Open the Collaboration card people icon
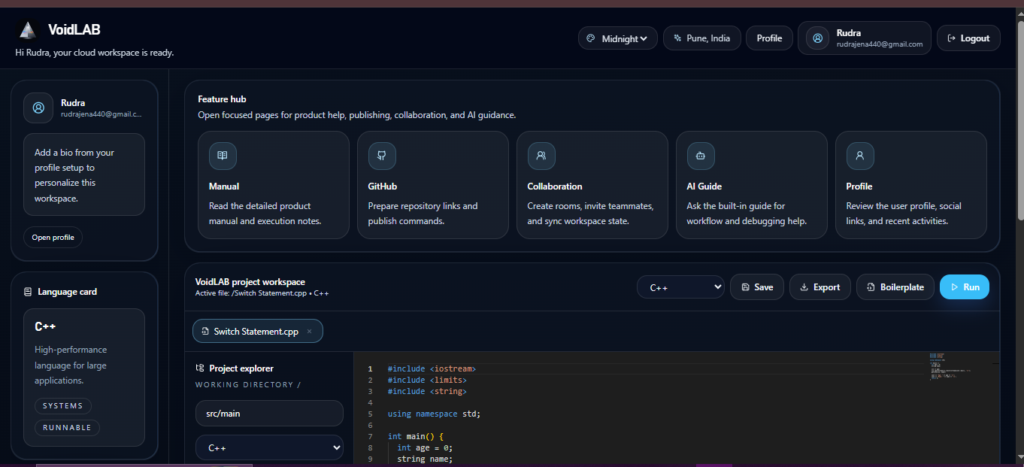 pos(541,156)
